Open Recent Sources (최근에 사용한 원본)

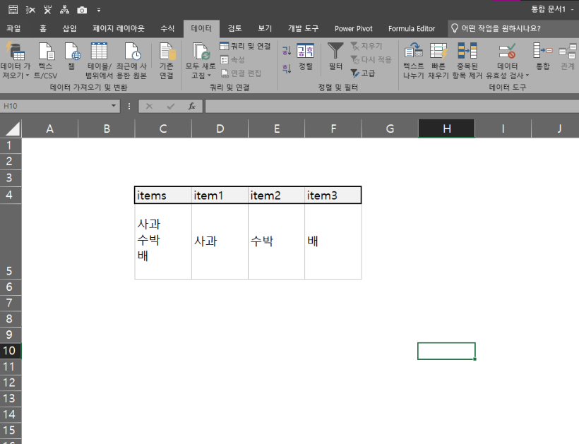click(132, 51)
